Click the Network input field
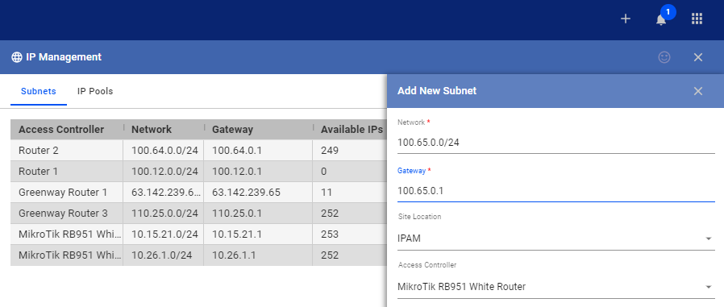The height and width of the screenshot is (307, 724). click(x=556, y=143)
